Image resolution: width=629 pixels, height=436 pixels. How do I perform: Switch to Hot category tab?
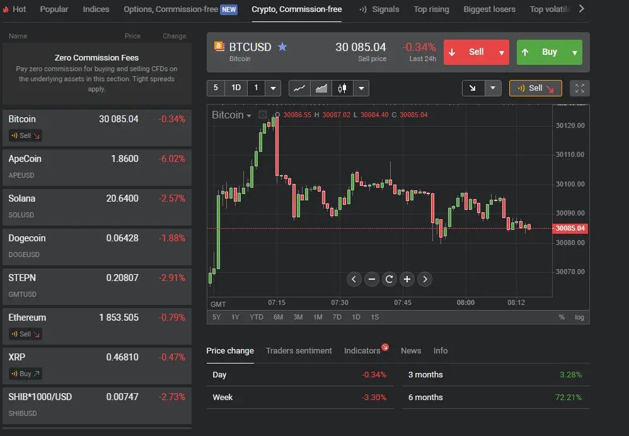pyautogui.click(x=14, y=9)
